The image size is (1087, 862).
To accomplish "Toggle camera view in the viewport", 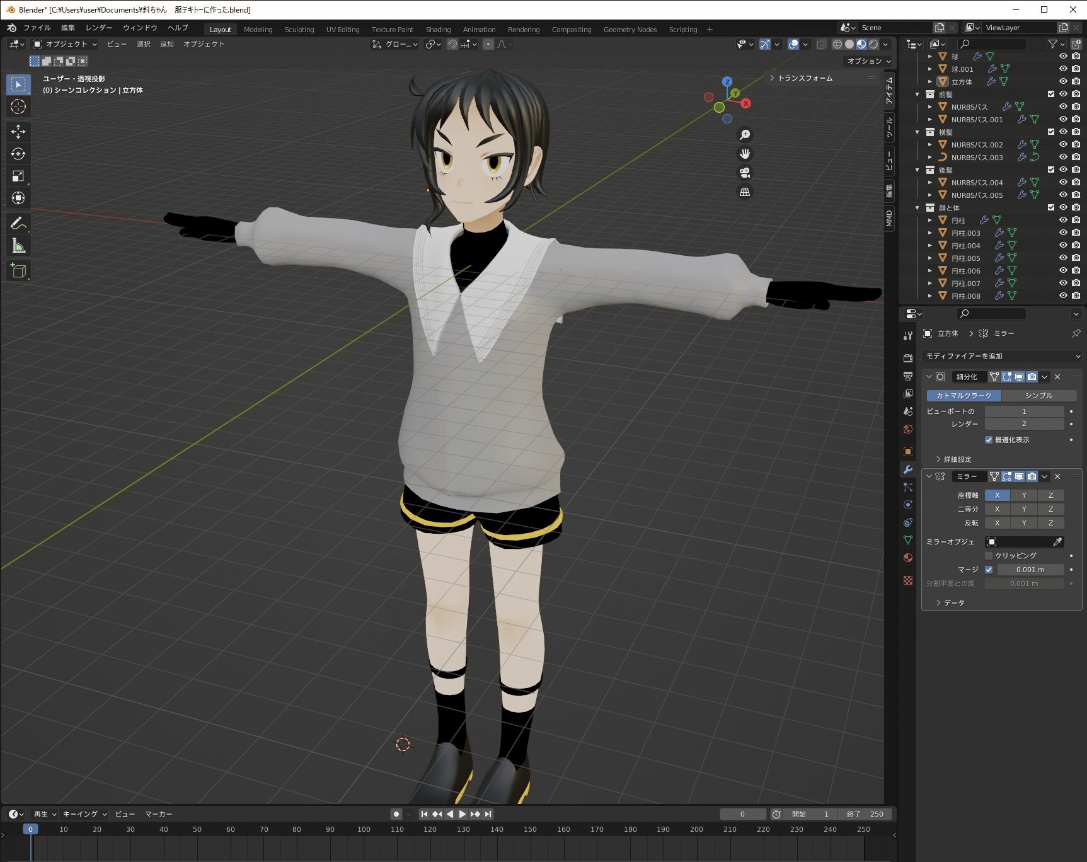I will tap(744, 173).
